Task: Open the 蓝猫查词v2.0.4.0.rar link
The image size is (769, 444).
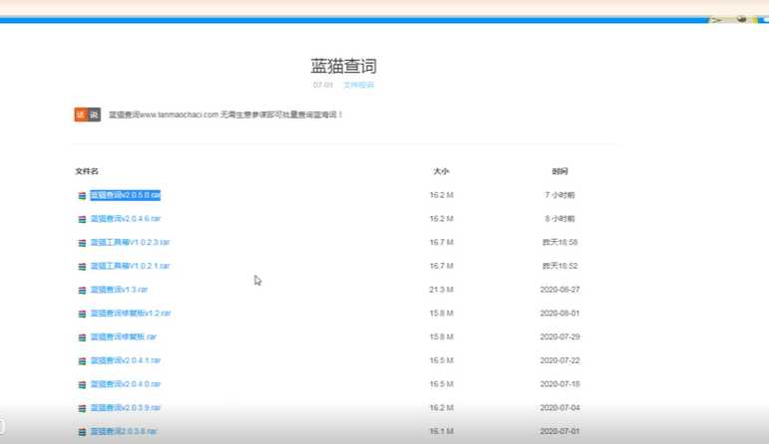Action: [126, 384]
